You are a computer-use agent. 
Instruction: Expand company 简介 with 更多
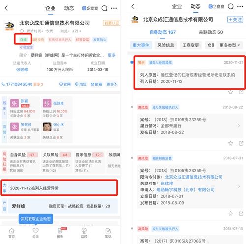point(112,55)
